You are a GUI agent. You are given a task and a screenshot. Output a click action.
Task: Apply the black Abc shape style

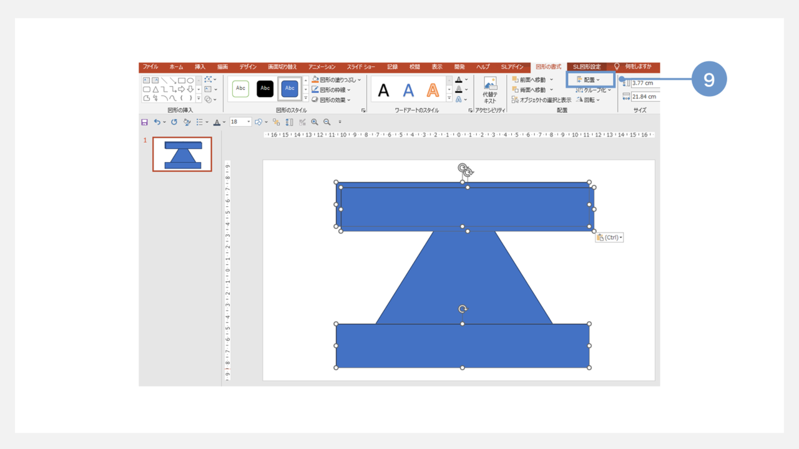coord(265,89)
